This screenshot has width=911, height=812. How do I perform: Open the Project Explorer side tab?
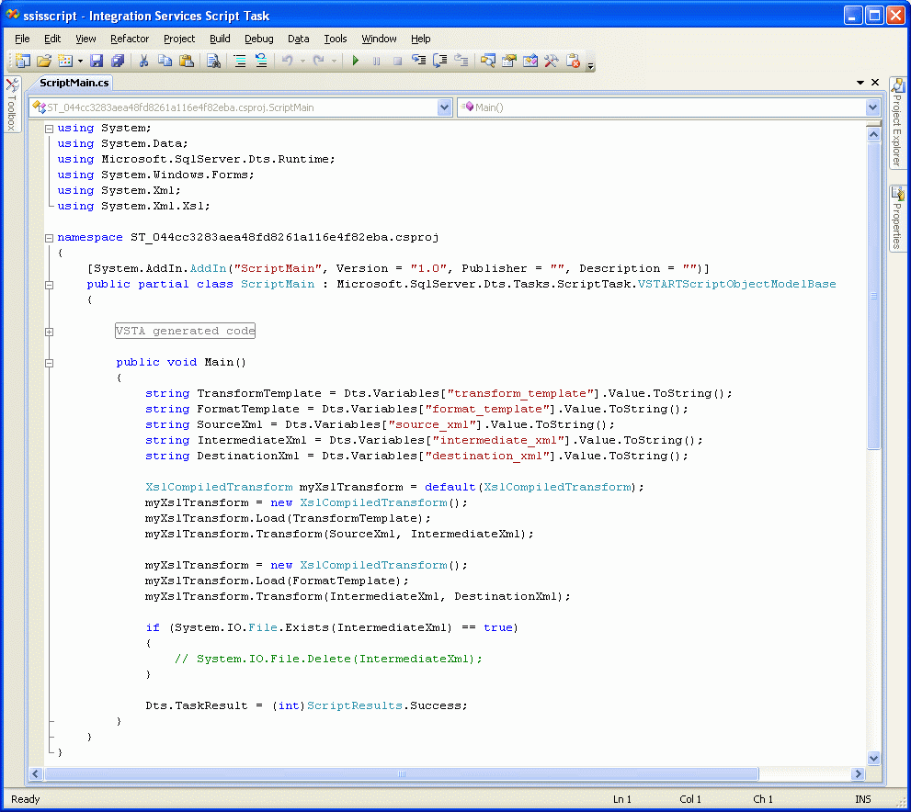point(897,124)
